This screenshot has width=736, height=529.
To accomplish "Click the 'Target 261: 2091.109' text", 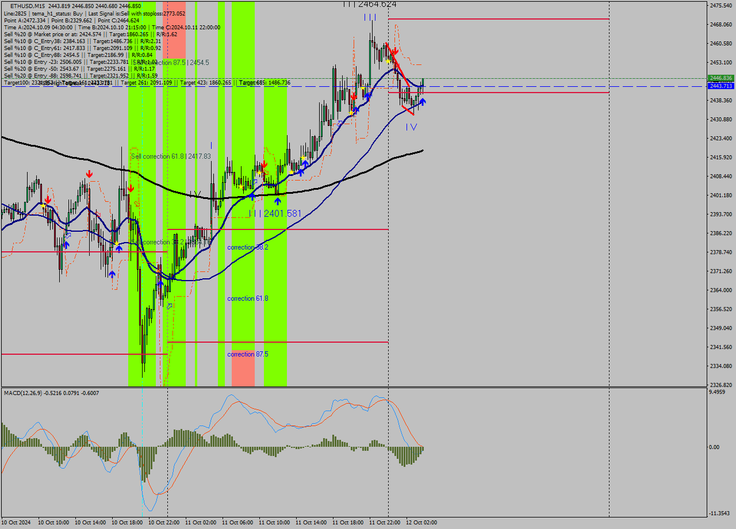I will point(147,83).
